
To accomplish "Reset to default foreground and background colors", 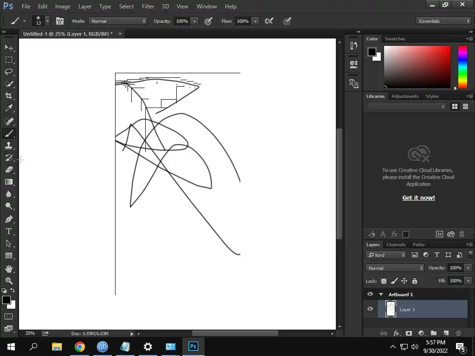I will pyautogui.click(x=4, y=290).
